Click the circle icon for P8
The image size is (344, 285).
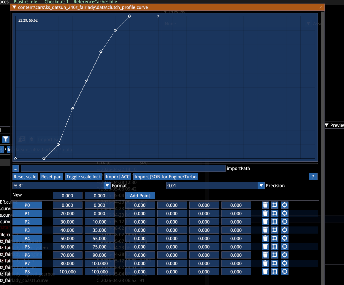285,272
